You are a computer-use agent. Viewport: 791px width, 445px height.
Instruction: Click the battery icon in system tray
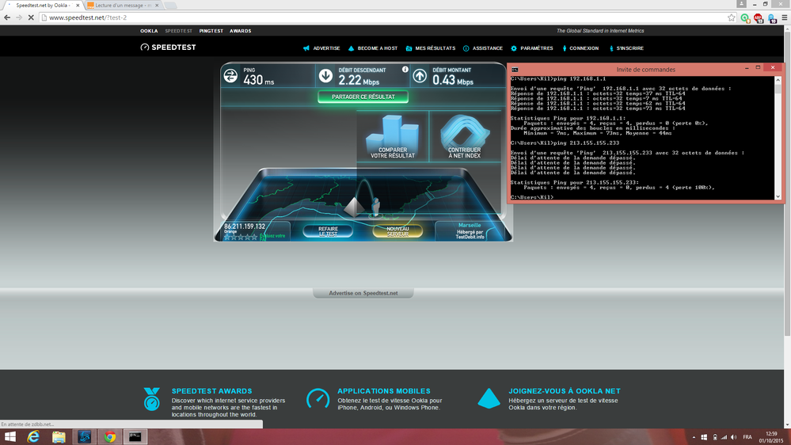coord(714,437)
